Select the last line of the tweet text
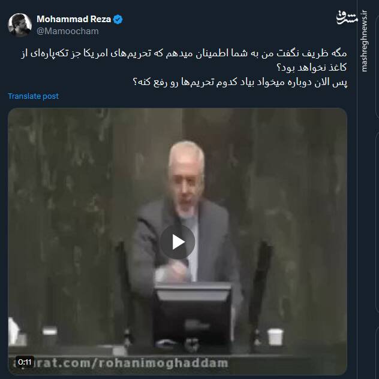 (x=240, y=82)
